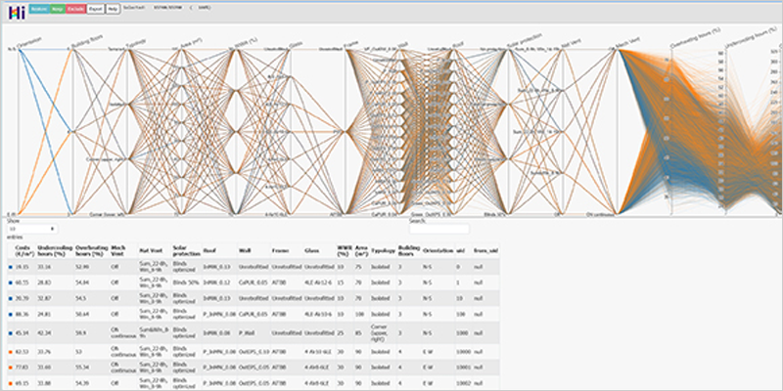Sort table by Solar protection column
The width and height of the screenshot is (783, 391).
(x=185, y=251)
